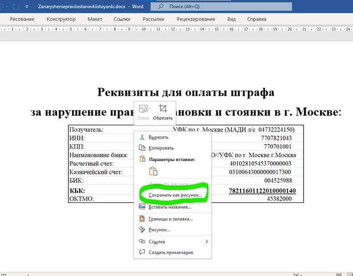Click the search box Поиск (Alt+Q)

[x=221, y=7]
